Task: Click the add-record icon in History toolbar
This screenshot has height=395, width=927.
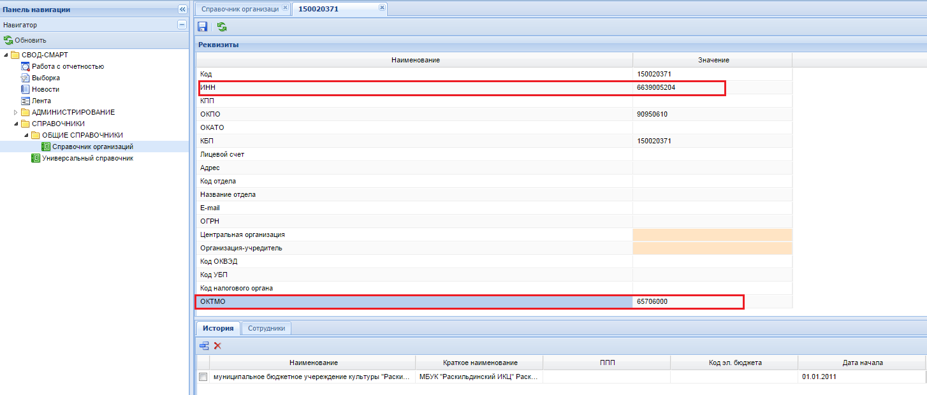Action: click(x=204, y=345)
